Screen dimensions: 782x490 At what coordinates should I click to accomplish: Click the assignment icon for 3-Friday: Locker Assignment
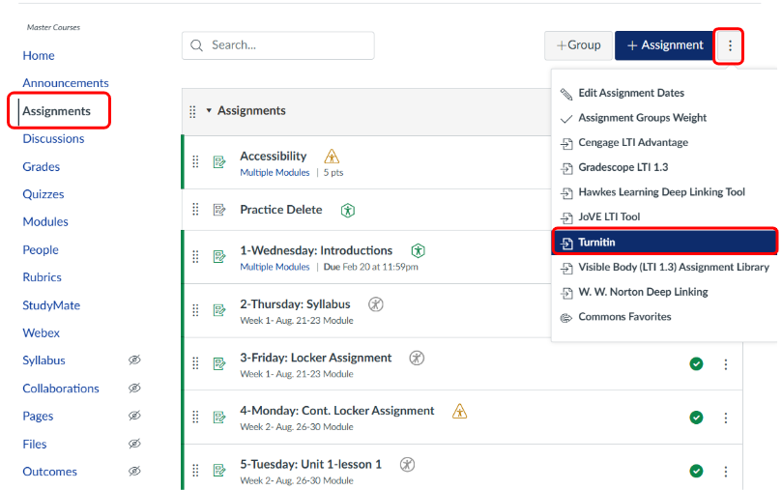pyautogui.click(x=219, y=364)
